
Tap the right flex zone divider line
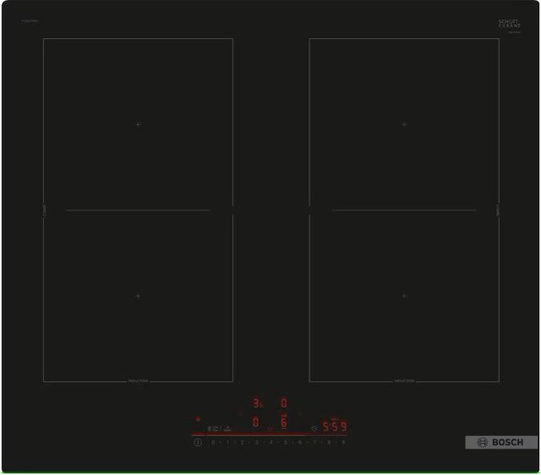pos(404,210)
